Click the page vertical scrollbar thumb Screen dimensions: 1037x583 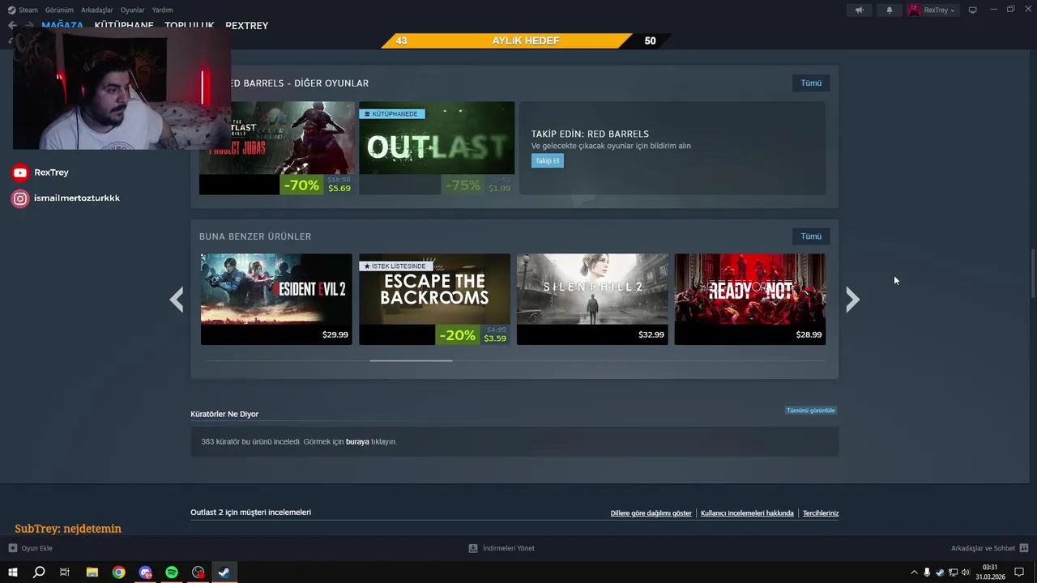pos(1033,274)
